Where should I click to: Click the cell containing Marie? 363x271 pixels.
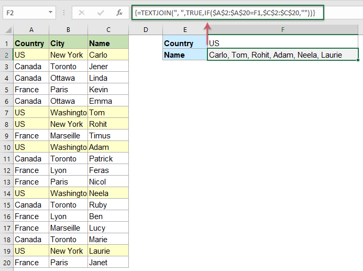pyautogui.click(x=108, y=240)
